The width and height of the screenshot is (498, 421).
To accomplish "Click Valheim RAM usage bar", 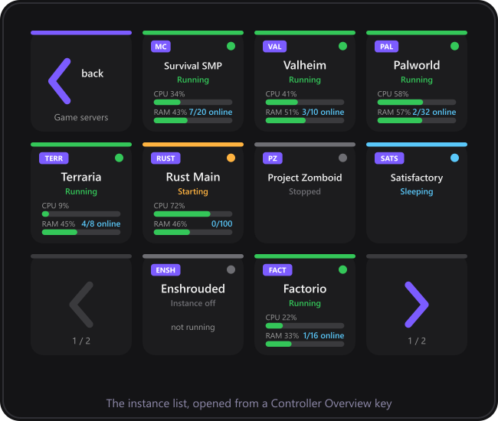I will [x=305, y=120].
